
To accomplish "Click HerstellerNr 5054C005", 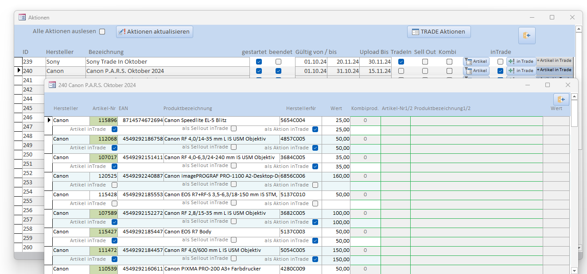I will pos(301,250).
